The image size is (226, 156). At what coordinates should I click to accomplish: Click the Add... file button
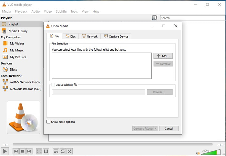pyautogui.click(x=163, y=56)
